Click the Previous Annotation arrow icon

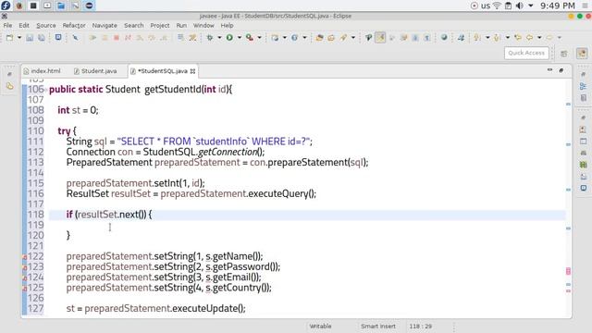click(497, 37)
